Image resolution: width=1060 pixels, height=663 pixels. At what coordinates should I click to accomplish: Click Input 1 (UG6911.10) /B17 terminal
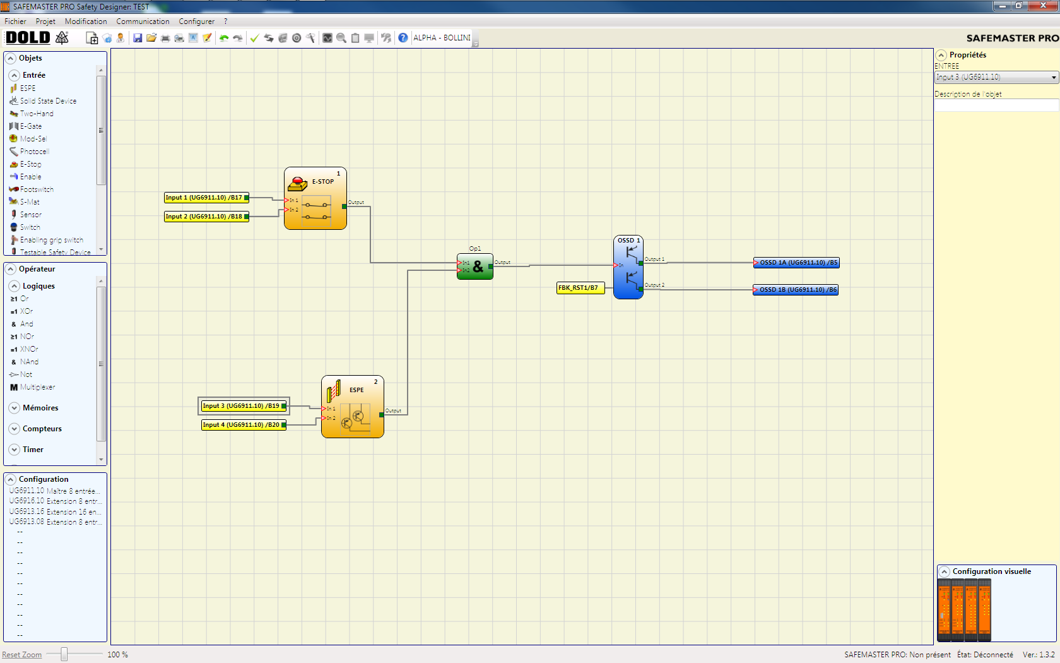[x=206, y=198]
